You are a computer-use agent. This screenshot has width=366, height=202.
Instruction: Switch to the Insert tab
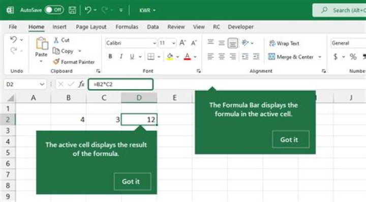coord(59,27)
